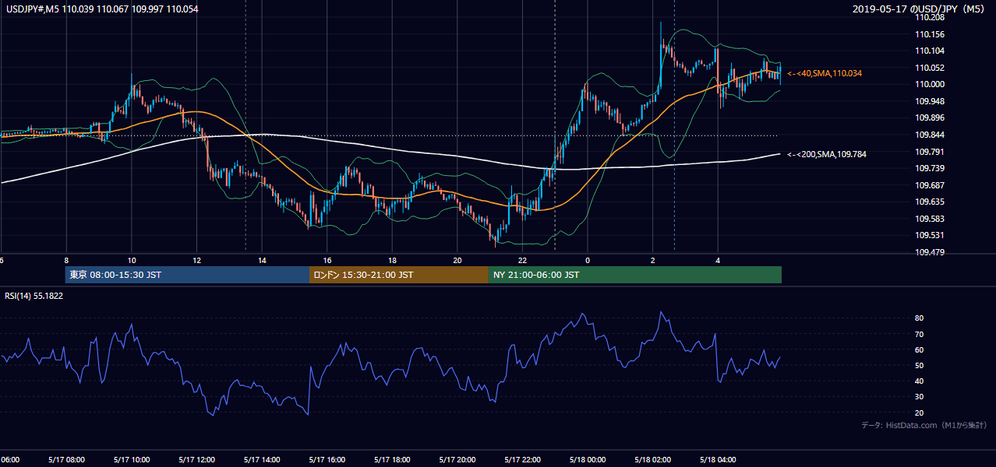Click the RSI scale 30 level label
The width and height of the screenshot is (996, 467).
point(919,397)
